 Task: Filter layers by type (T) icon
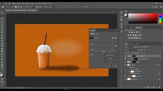point(140,47)
